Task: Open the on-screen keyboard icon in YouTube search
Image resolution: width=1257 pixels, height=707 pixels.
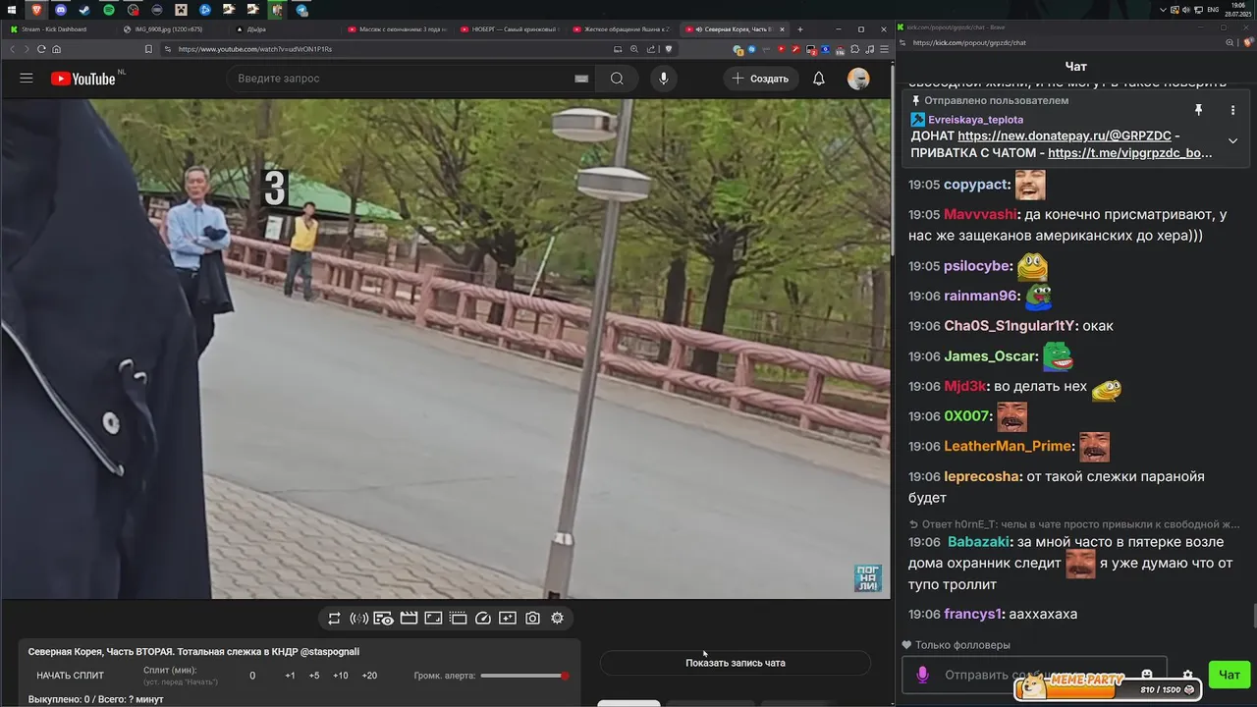Action: (x=581, y=79)
